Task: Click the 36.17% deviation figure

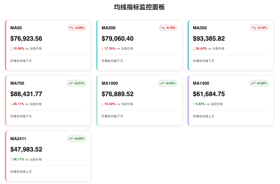Action: coord(19,159)
